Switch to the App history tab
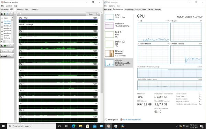 coord(129,9)
